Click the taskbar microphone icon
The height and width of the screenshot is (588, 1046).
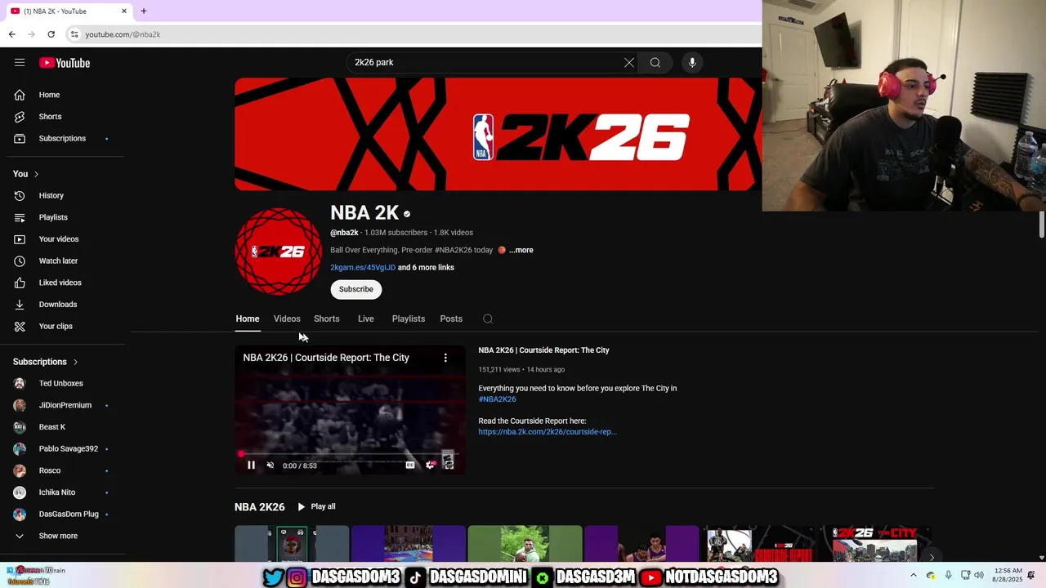(x=948, y=575)
